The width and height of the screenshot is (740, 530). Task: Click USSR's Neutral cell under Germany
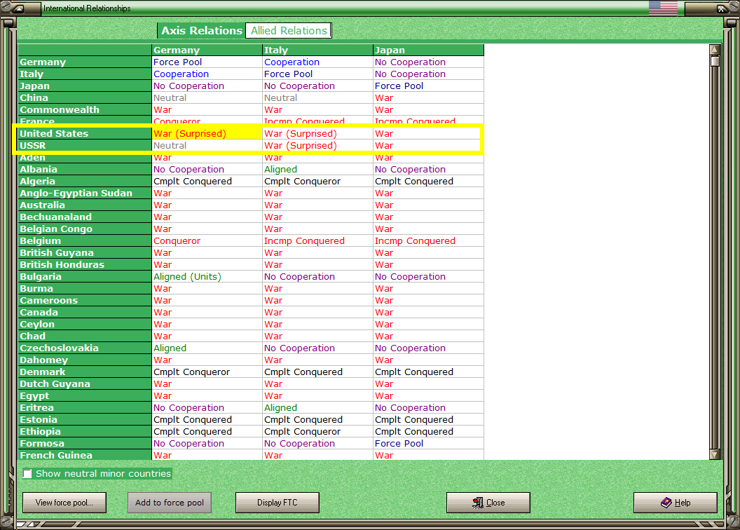pyautogui.click(x=207, y=145)
